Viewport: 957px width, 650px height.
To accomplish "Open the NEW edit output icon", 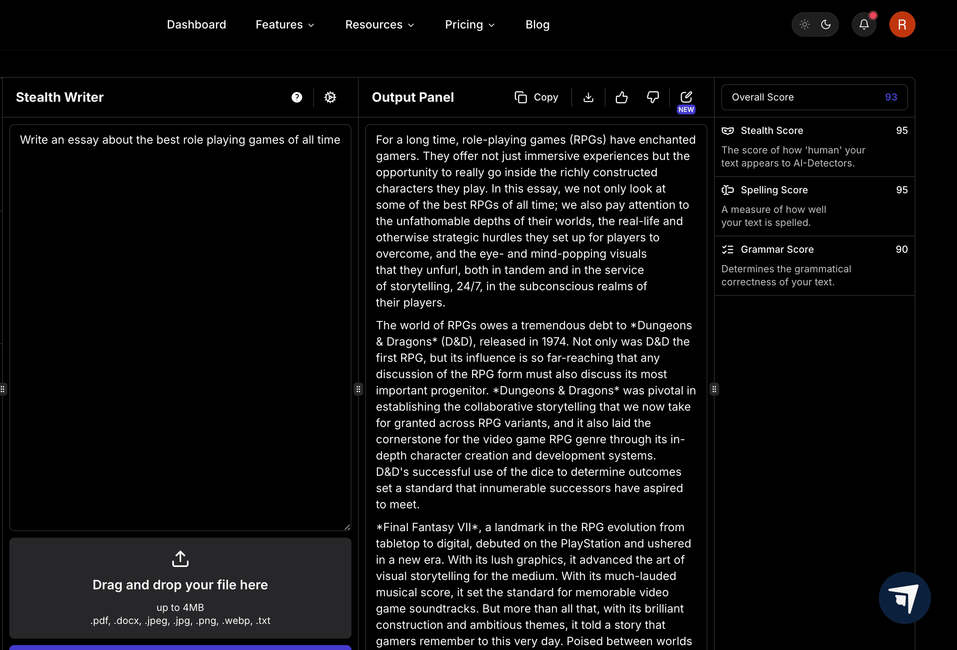I will coord(686,97).
